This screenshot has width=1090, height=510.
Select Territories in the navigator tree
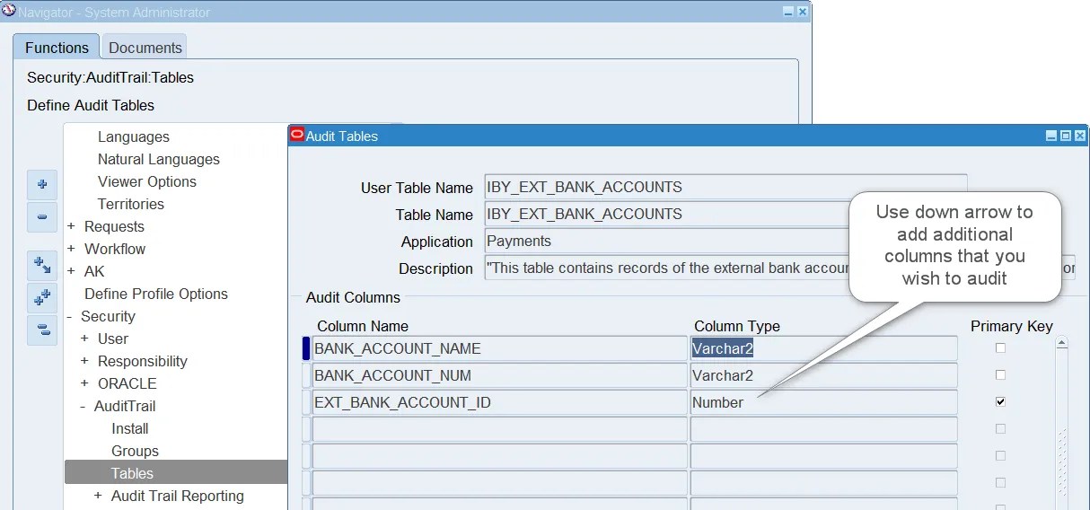pos(131,204)
